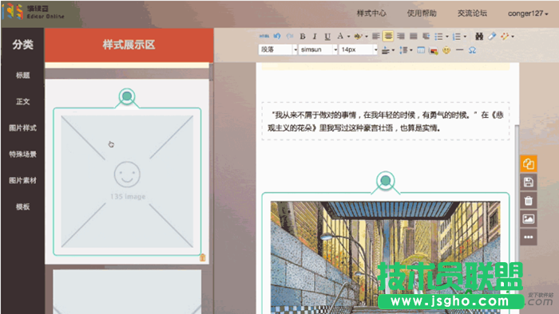The height and width of the screenshot is (314, 559).
Task: Click the editor logo
Action: [34, 12]
